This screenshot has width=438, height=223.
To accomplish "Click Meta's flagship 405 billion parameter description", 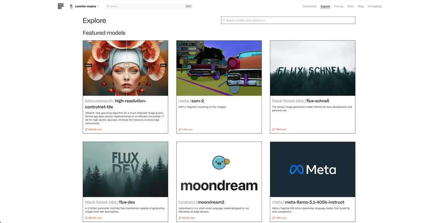I will (311, 210).
